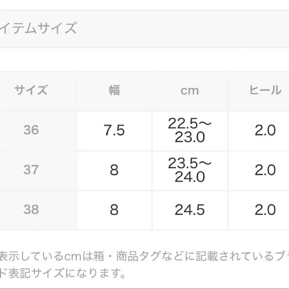Click the 23.5～24.0 cm cell

pyautogui.click(x=190, y=170)
